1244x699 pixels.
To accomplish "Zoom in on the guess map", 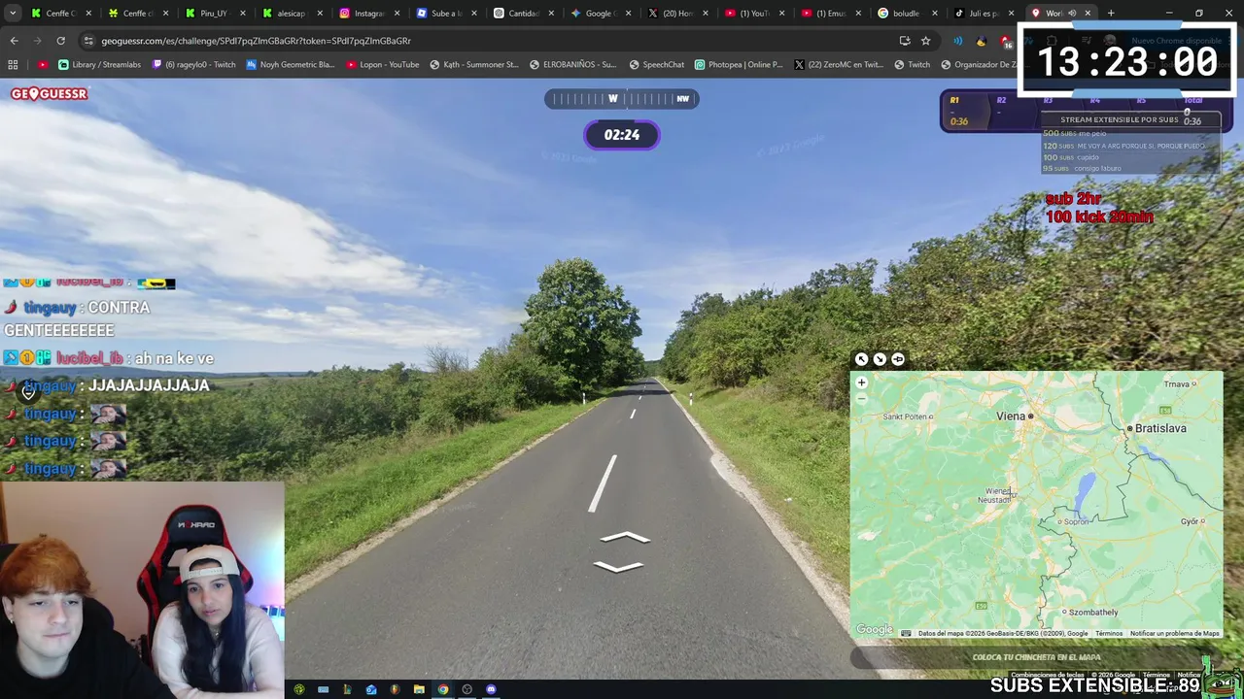I will click(x=861, y=383).
